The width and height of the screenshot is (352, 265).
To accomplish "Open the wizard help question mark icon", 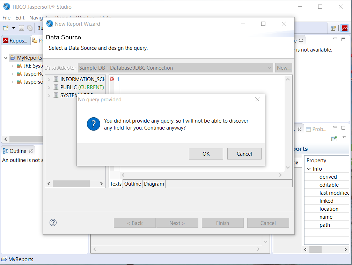I will [53, 223].
